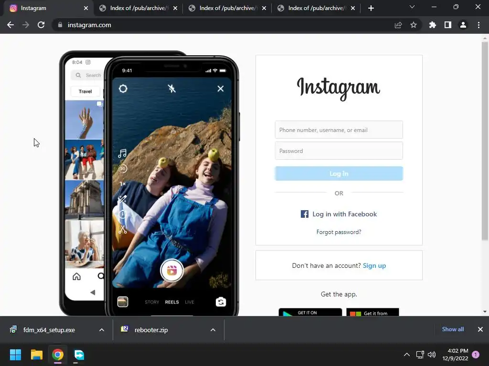Click the browser back arrow
Image resolution: width=489 pixels, height=366 pixels.
[11, 25]
